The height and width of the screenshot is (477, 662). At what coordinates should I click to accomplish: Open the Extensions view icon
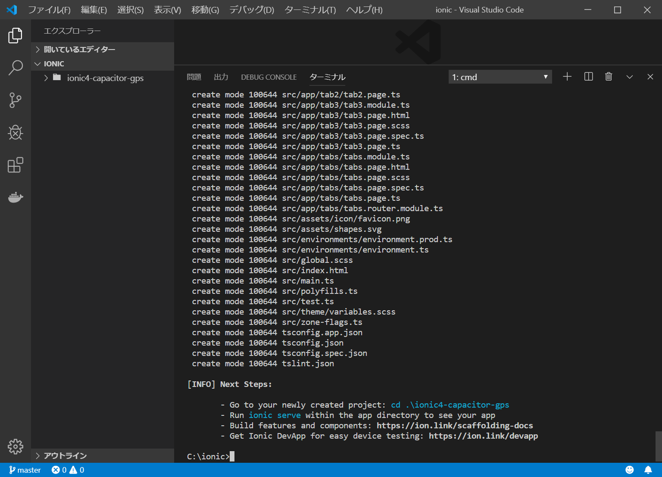pos(15,165)
